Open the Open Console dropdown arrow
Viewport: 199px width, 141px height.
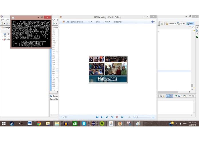point(187,96)
